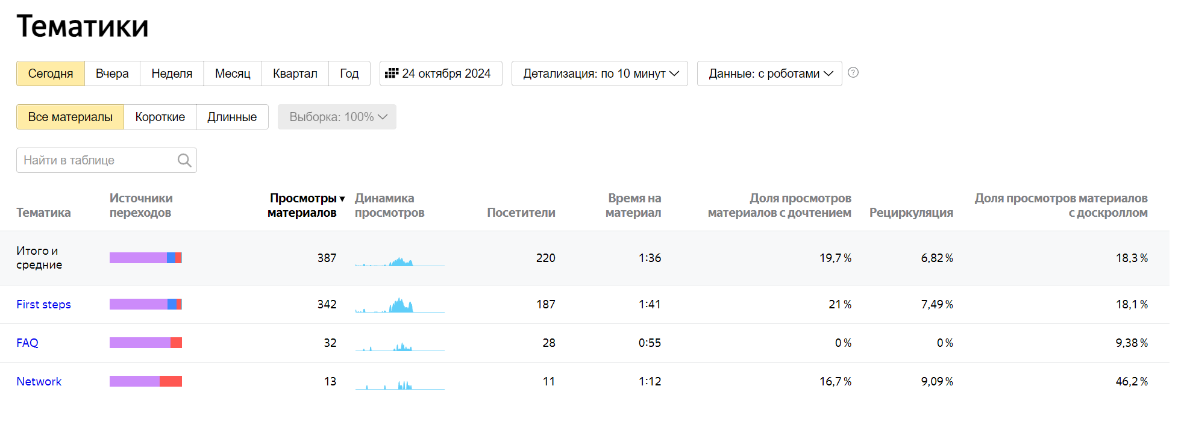
Task: Sort by the Посетители column header
Action: [521, 213]
